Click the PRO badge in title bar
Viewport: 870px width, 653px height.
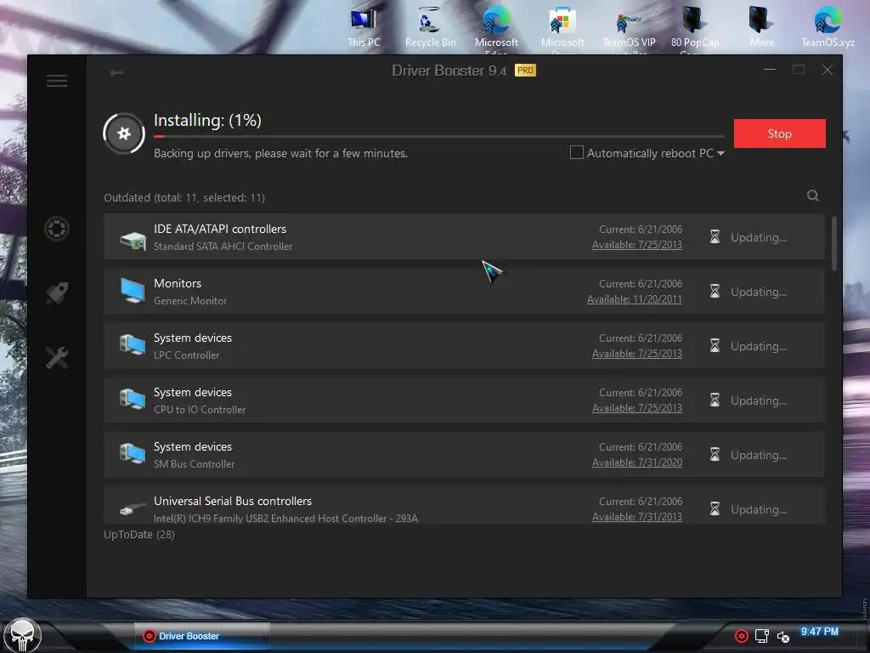point(525,70)
